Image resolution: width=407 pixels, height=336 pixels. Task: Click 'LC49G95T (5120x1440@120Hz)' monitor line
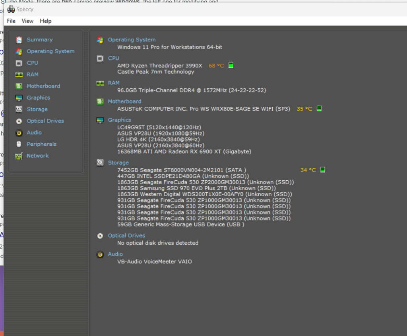[x=159, y=127]
